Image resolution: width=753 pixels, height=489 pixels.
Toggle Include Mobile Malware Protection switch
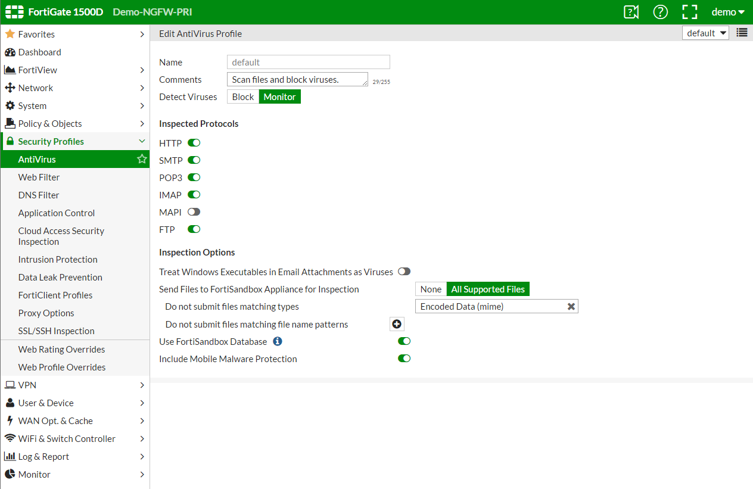(404, 359)
